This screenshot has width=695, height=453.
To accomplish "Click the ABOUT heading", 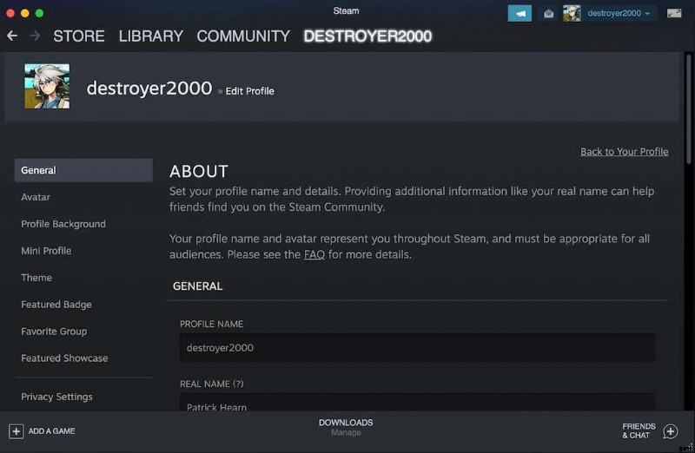I will [199, 171].
